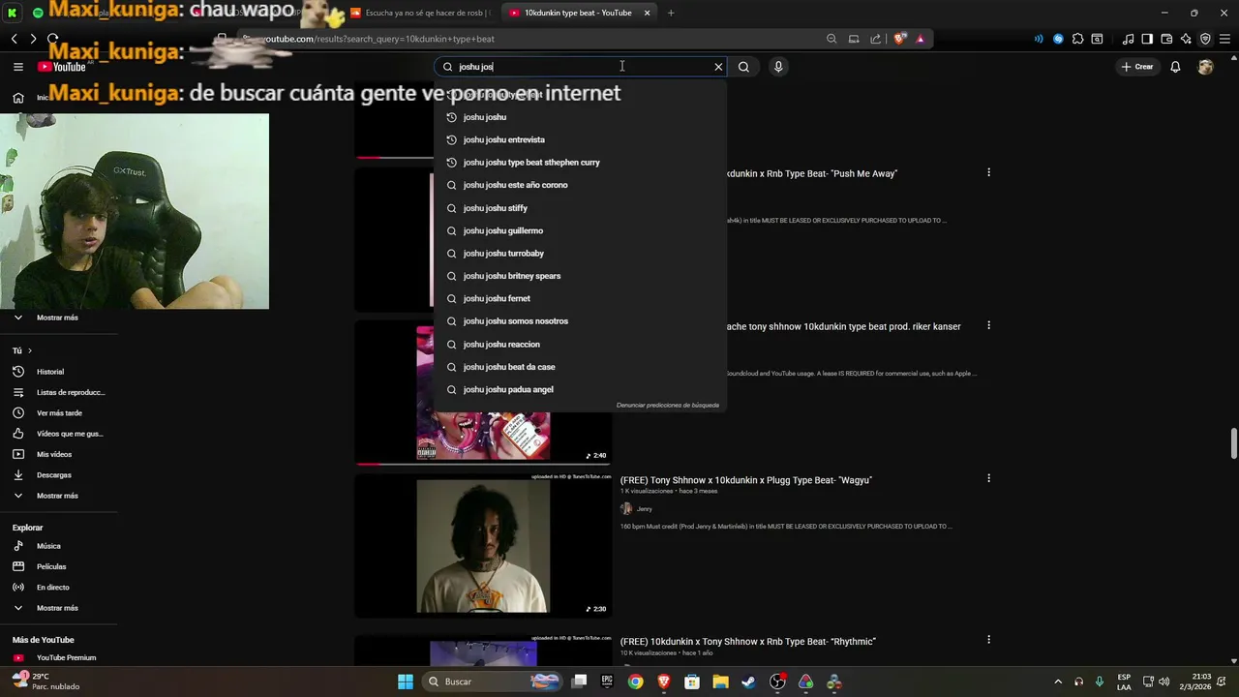Choose 'joshu joshu somos nosotros' suggestion
The height and width of the screenshot is (697, 1239).
click(579, 321)
